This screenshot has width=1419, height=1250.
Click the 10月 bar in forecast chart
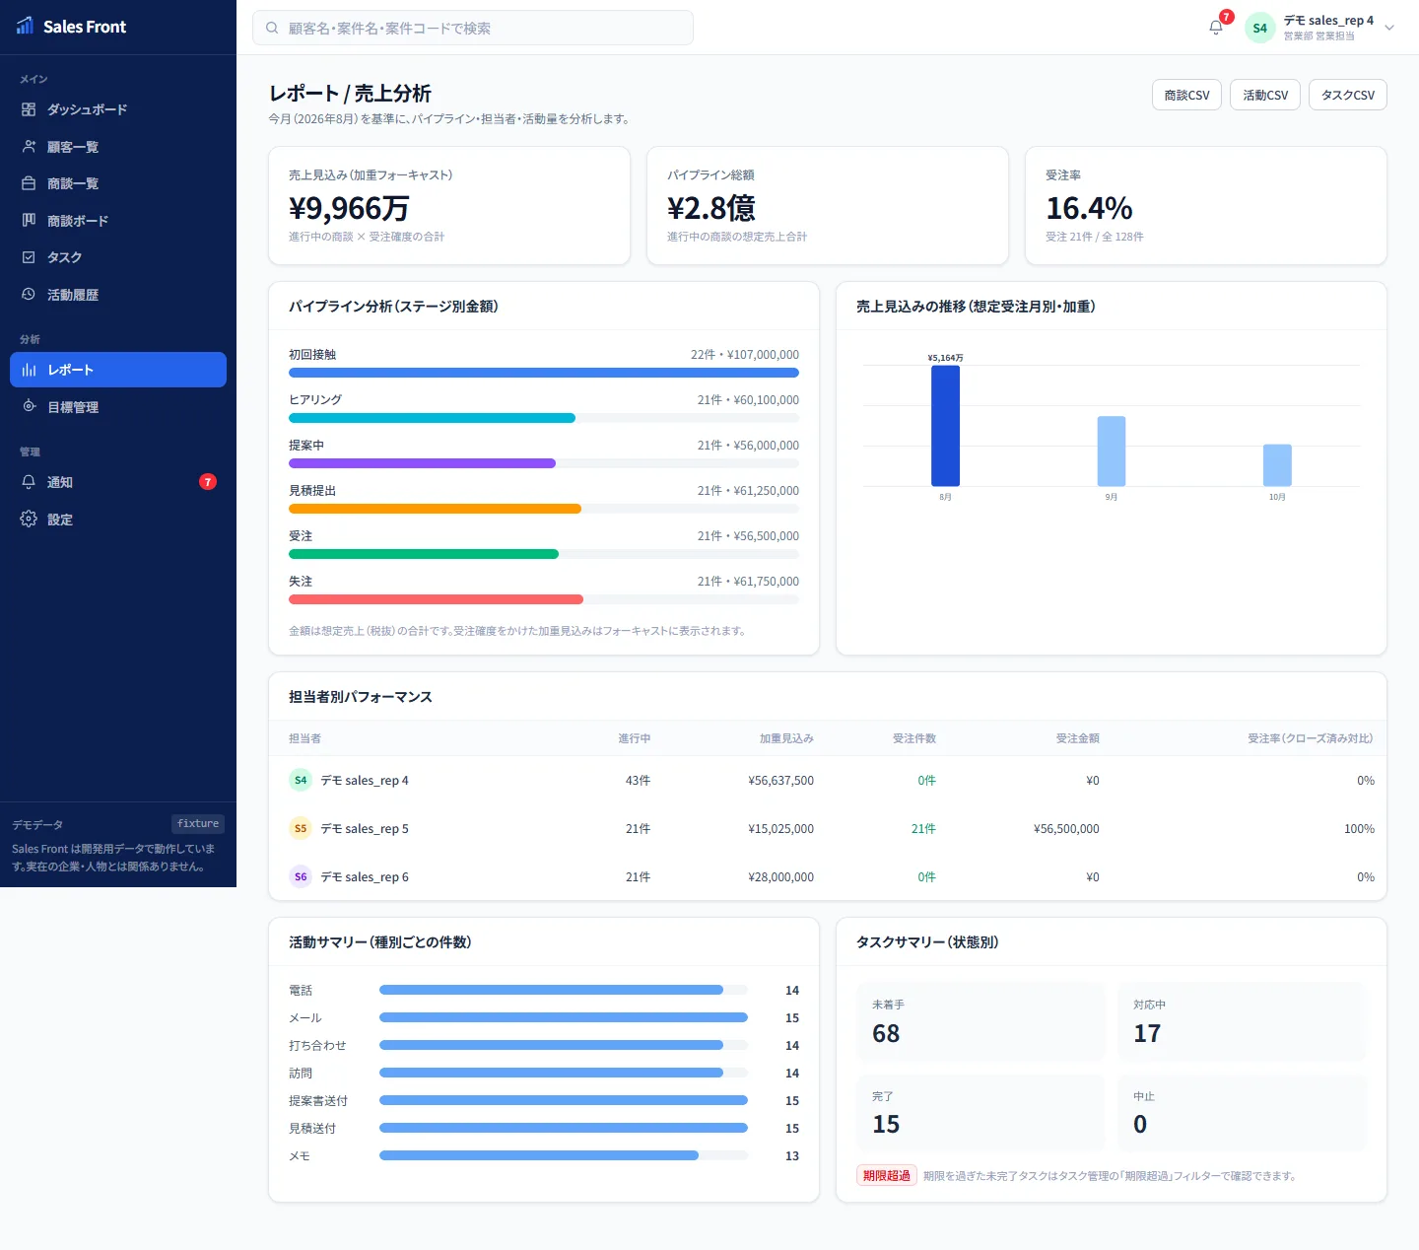pyautogui.click(x=1277, y=465)
